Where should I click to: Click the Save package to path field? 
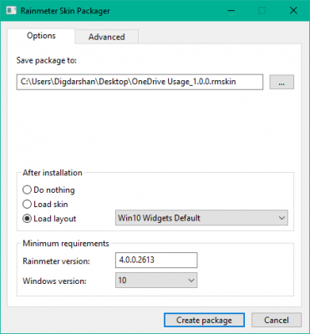coord(140,82)
